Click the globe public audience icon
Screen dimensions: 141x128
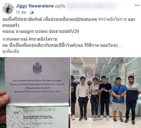[x=32, y=12]
